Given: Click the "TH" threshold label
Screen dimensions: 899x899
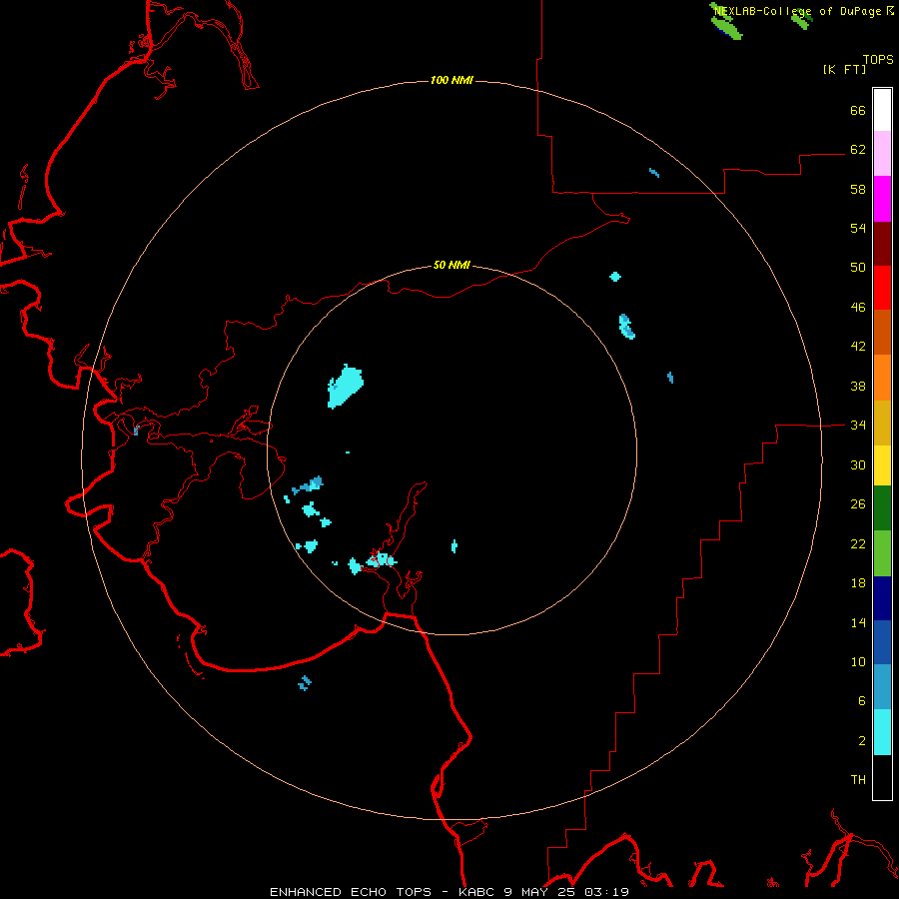Looking at the screenshot, I should [x=858, y=780].
